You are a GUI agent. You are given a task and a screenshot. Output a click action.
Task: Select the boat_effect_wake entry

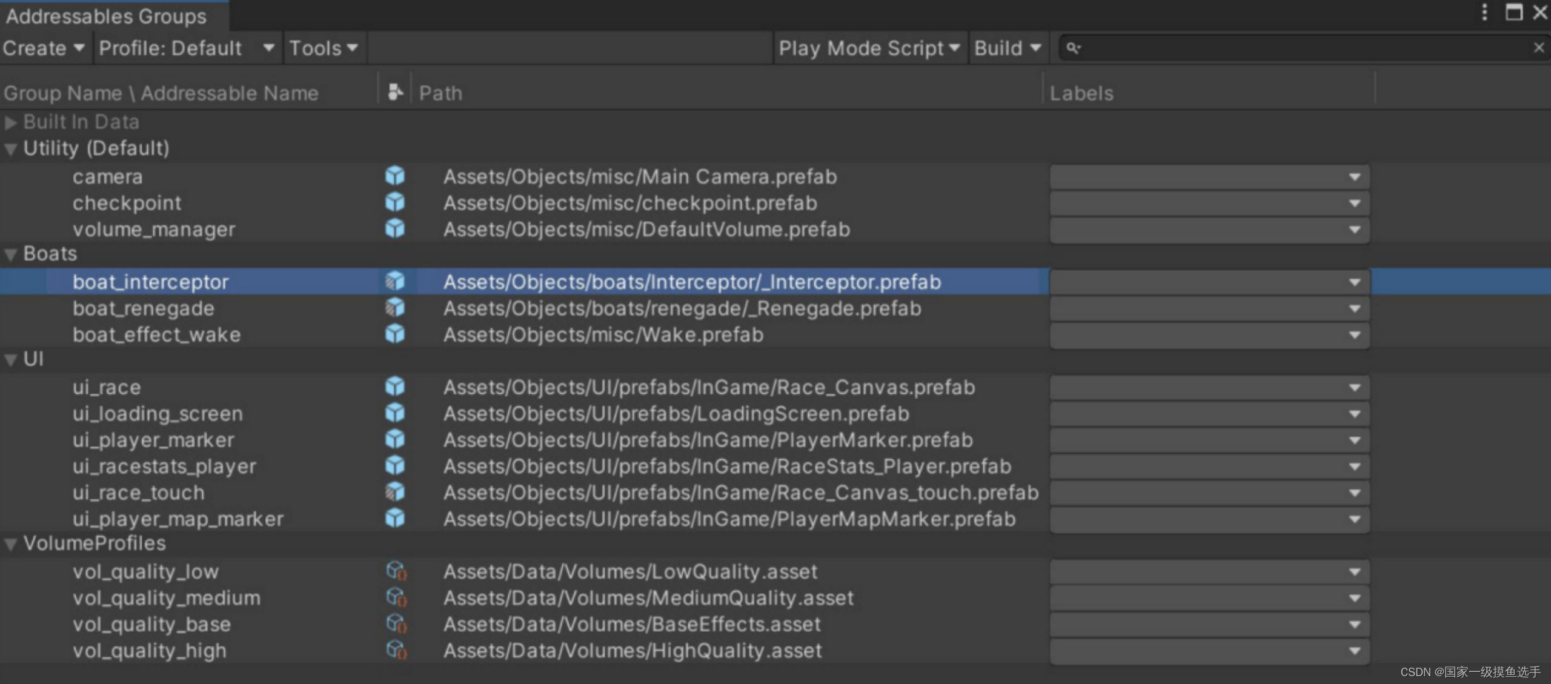pyautogui.click(x=156, y=334)
